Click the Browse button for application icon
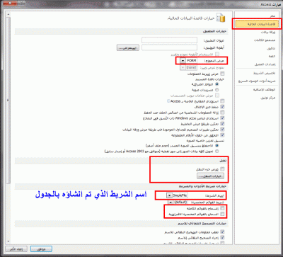Image resolution: width=283 pixels, height=257 pixels. click(128, 47)
